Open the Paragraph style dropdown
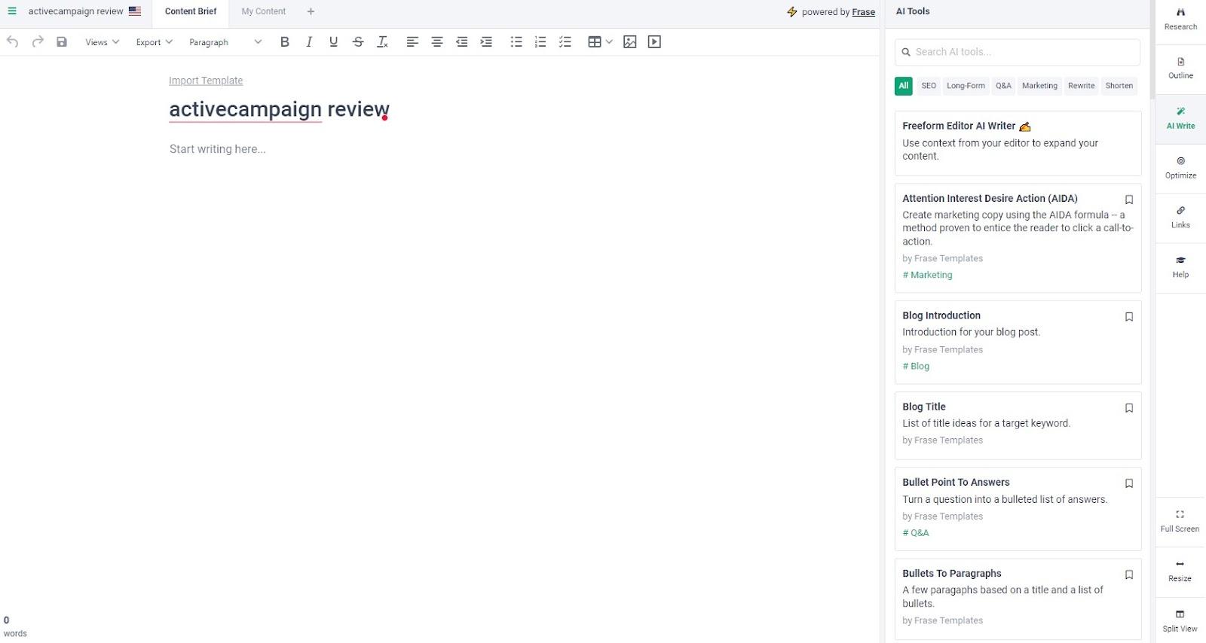The image size is (1206, 643). tap(225, 42)
